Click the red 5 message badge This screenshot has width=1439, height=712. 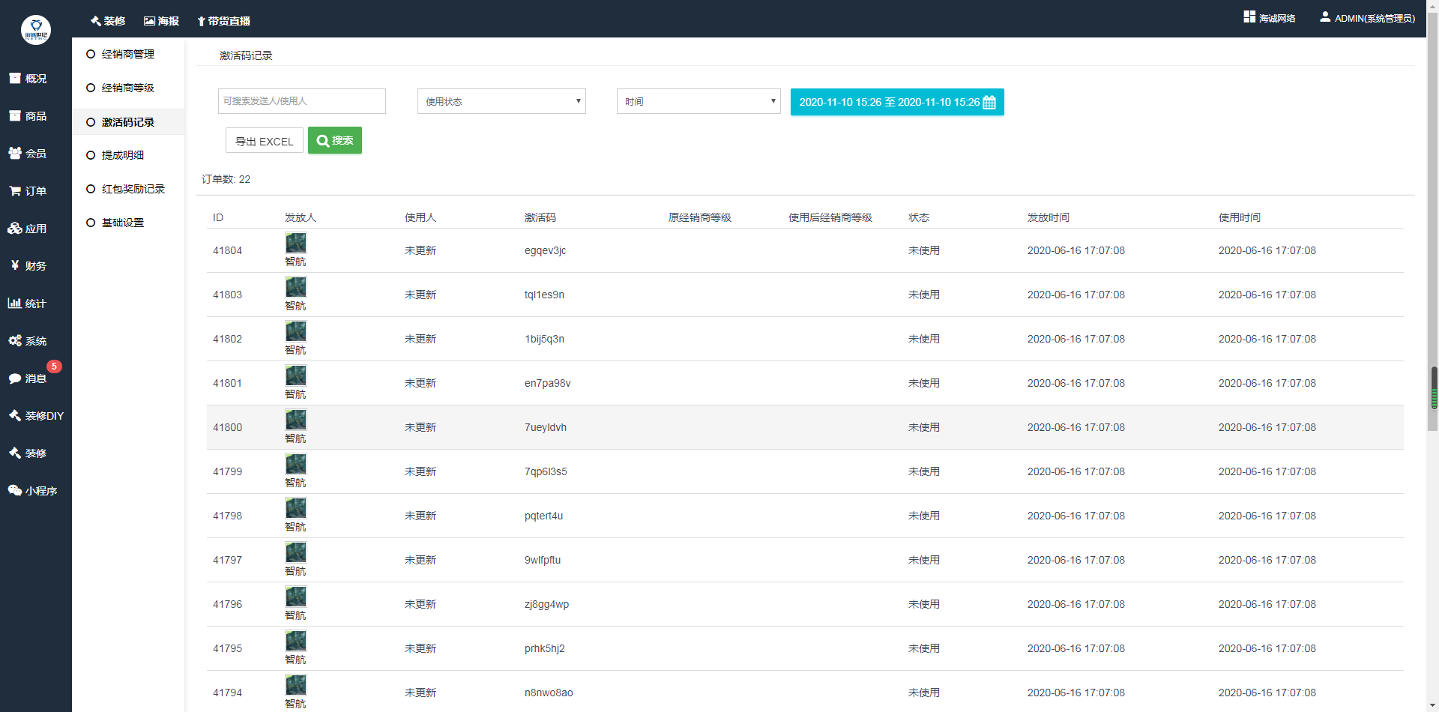(x=54, y=366)
